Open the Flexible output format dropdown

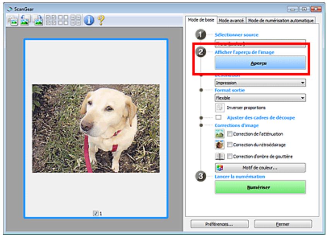pos(260,98)
